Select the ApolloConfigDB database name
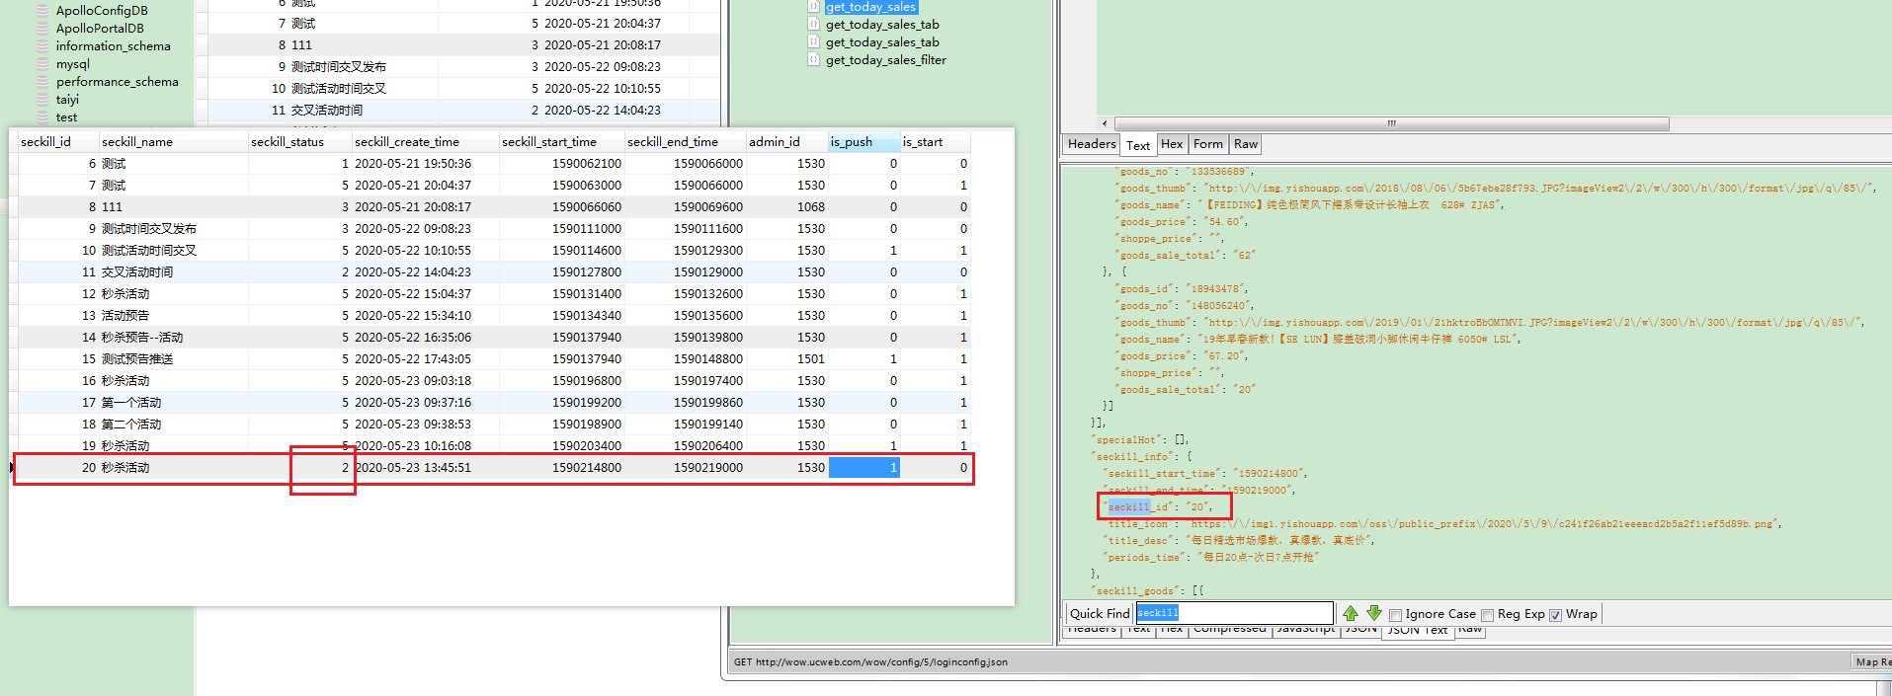The height and width of the screenshot is (696, 1892). coord(102,11)
